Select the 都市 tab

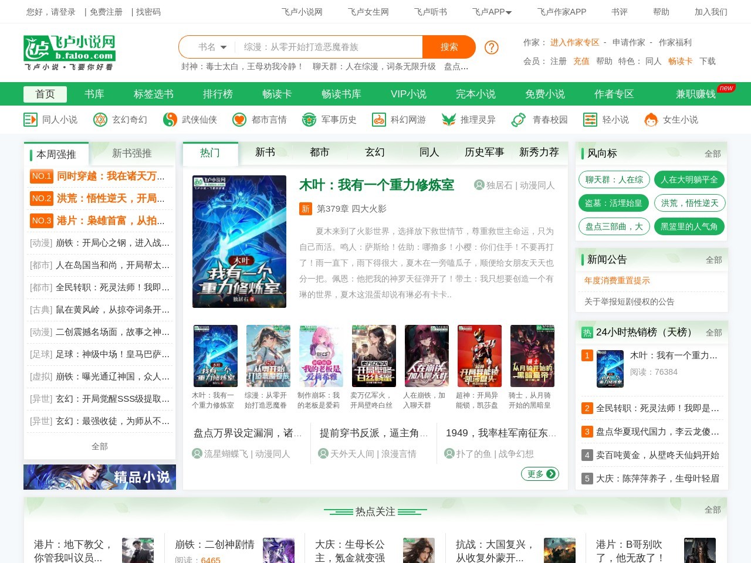pos(320,152)
